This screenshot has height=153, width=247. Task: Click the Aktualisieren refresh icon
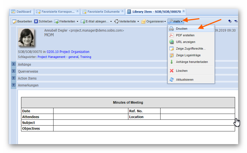pos(172,80)
